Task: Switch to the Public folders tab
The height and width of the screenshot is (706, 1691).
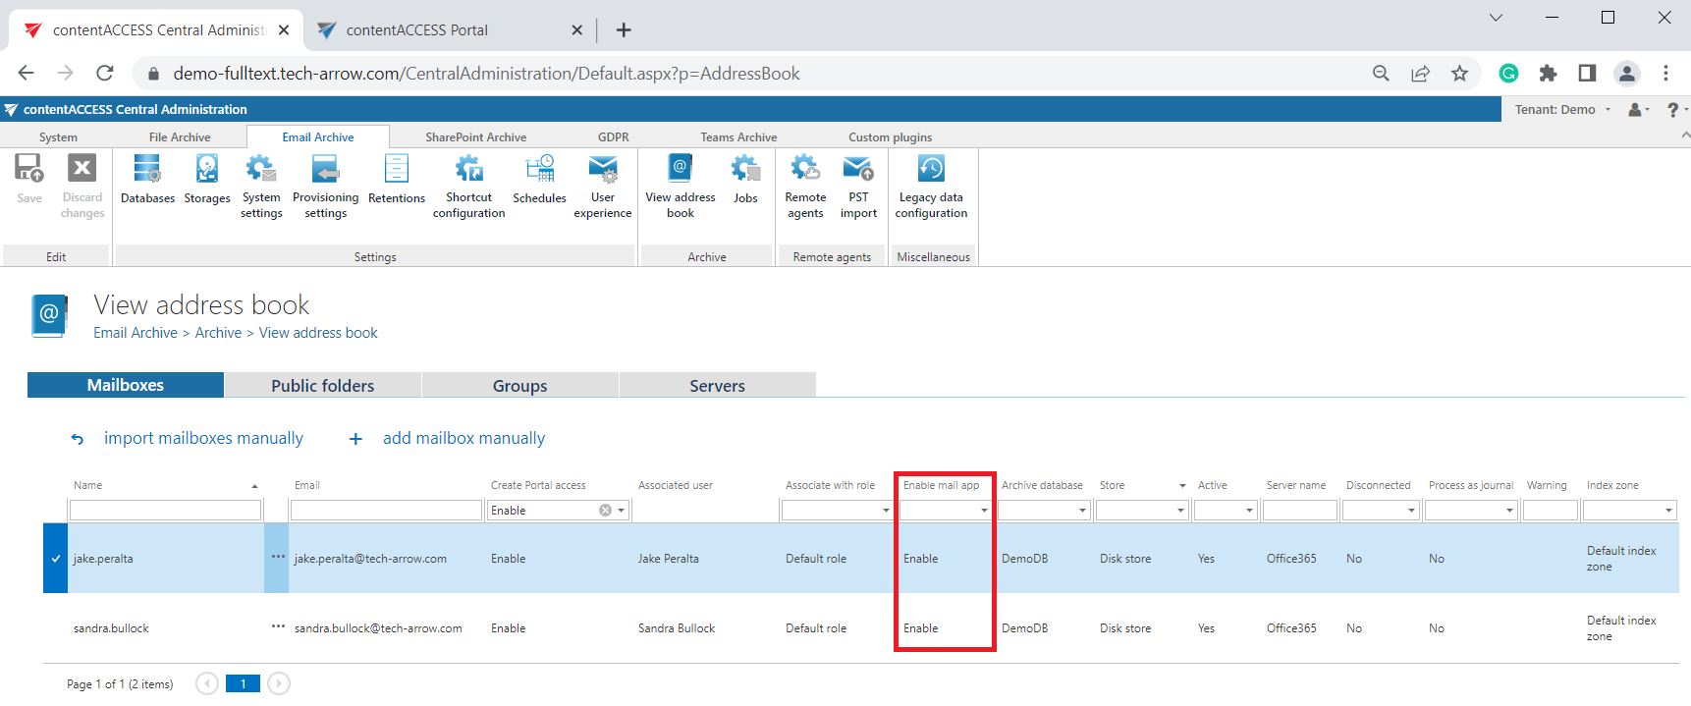Action: 322,386
